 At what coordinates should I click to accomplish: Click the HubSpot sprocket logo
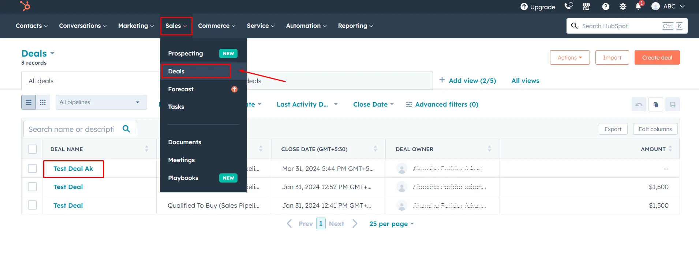tap(25, 6)
